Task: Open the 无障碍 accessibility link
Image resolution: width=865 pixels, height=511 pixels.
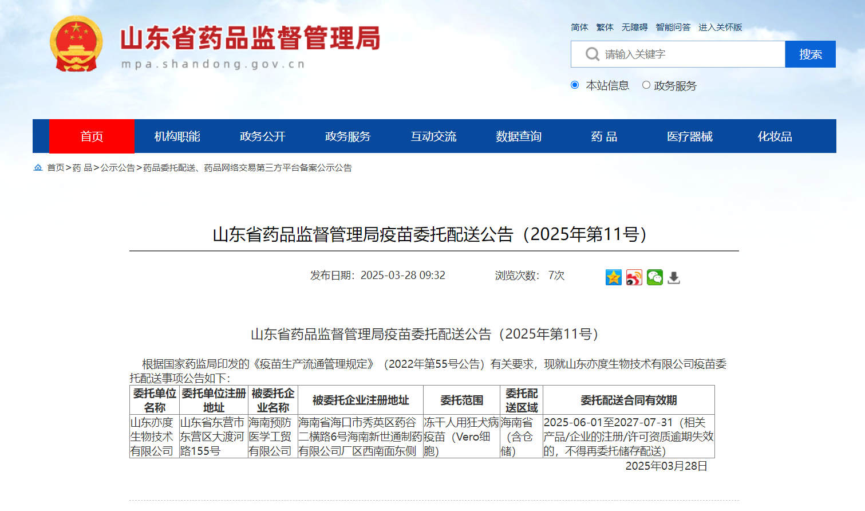Action: click(x=634, y=27)
